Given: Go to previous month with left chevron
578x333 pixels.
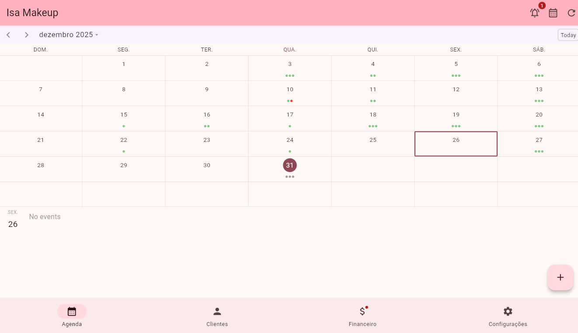Looking at the screenshot, I should coord(8,35).
